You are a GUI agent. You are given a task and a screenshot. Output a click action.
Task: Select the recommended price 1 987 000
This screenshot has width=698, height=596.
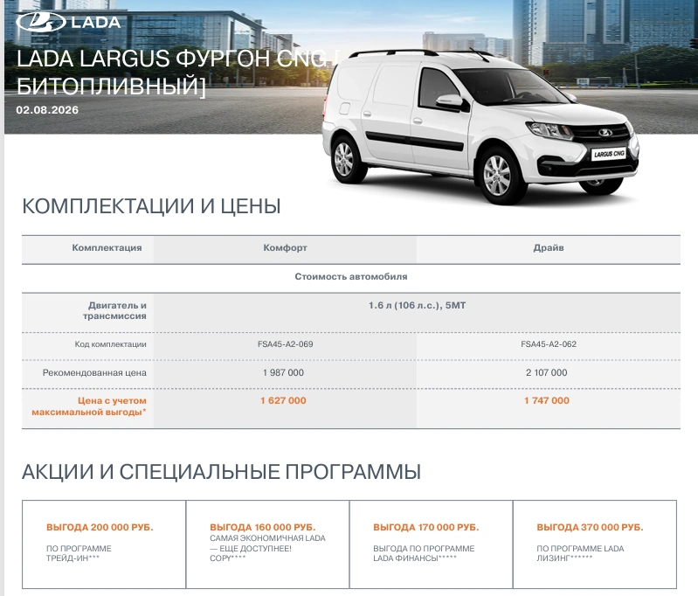coord(284,373)
